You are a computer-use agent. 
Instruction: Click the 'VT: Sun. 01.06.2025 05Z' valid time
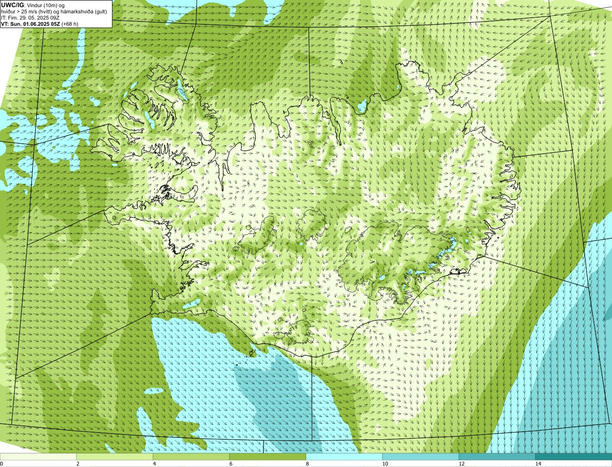(x=30, y=24)
